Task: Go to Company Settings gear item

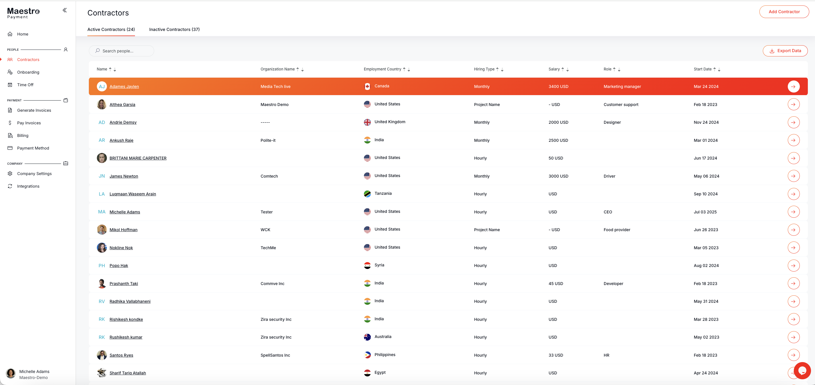Action: tap(34, 174)
